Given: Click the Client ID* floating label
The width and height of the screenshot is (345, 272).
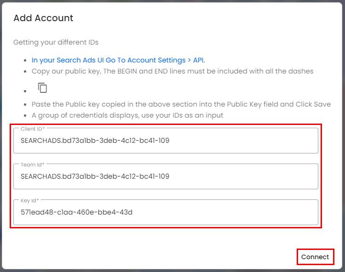Looking at the screenshot, I should (33, 129).
